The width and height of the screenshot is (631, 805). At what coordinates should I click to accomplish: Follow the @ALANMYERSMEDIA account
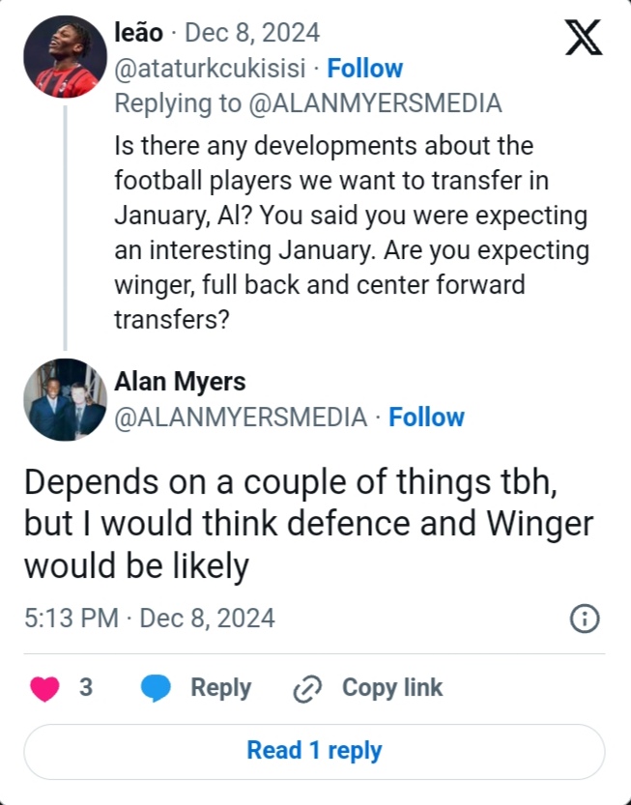point(426,417)
